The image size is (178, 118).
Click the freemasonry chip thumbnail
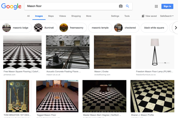tap(64, 28)
